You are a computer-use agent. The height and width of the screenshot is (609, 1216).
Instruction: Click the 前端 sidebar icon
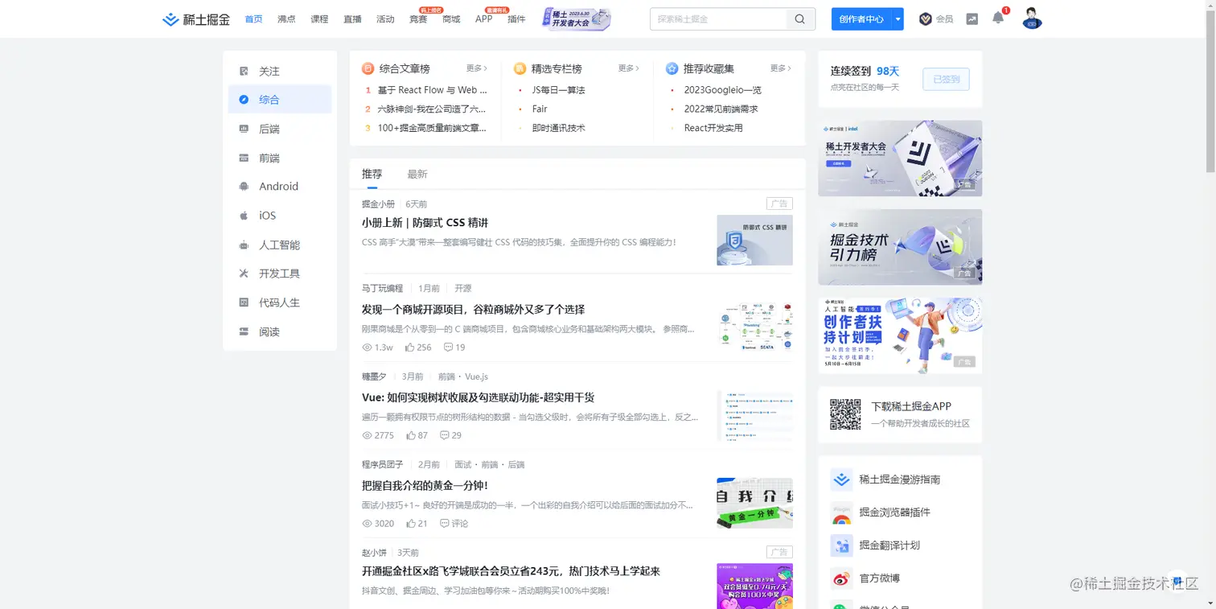pos(244,158)
